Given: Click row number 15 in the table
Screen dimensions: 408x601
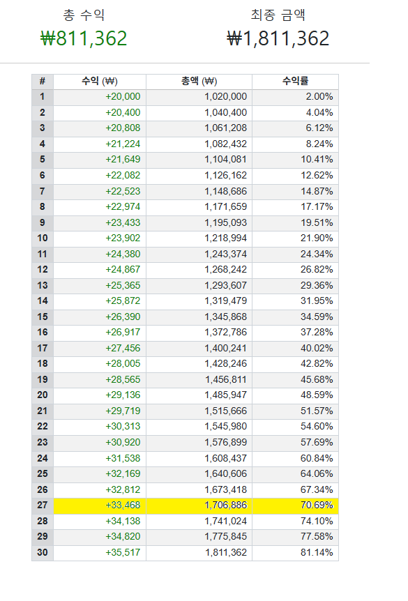Looking at the screenshot, I should [43, 317].
